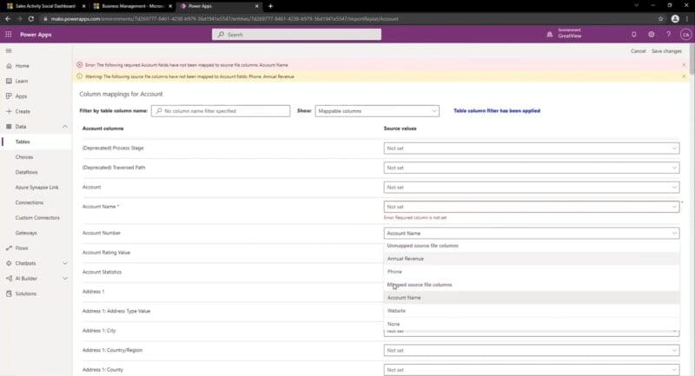This screenshot has width=695, height=376.
Task: Open a new browser tab
Action: point(270,6)
